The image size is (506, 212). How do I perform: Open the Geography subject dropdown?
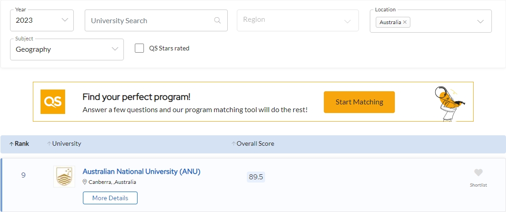(67, 49)
